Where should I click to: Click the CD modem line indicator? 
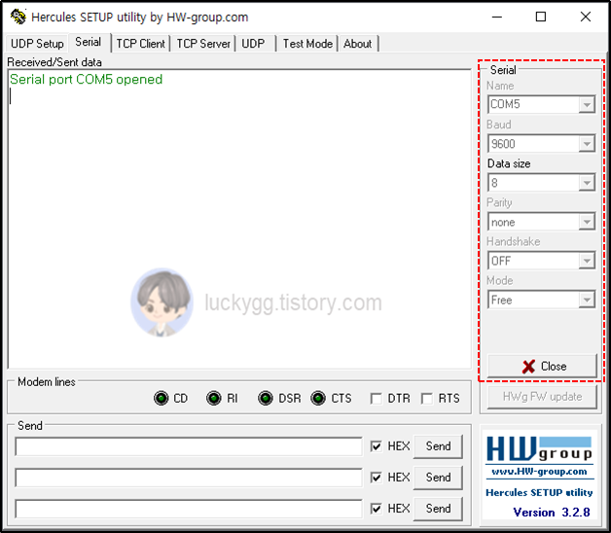[161, 398]
